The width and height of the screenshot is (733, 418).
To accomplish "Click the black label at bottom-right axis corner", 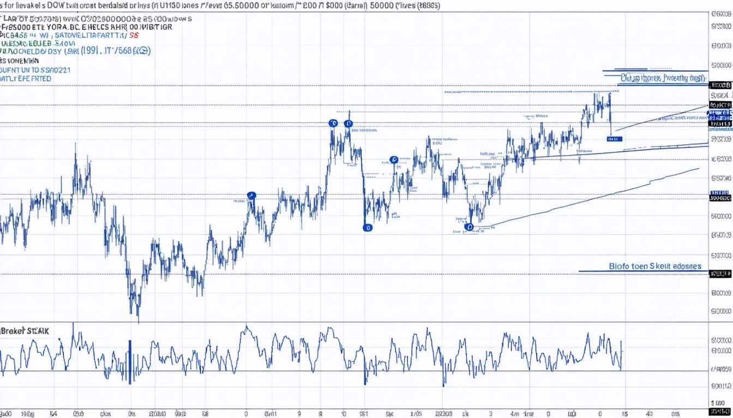I will (720, 410).
